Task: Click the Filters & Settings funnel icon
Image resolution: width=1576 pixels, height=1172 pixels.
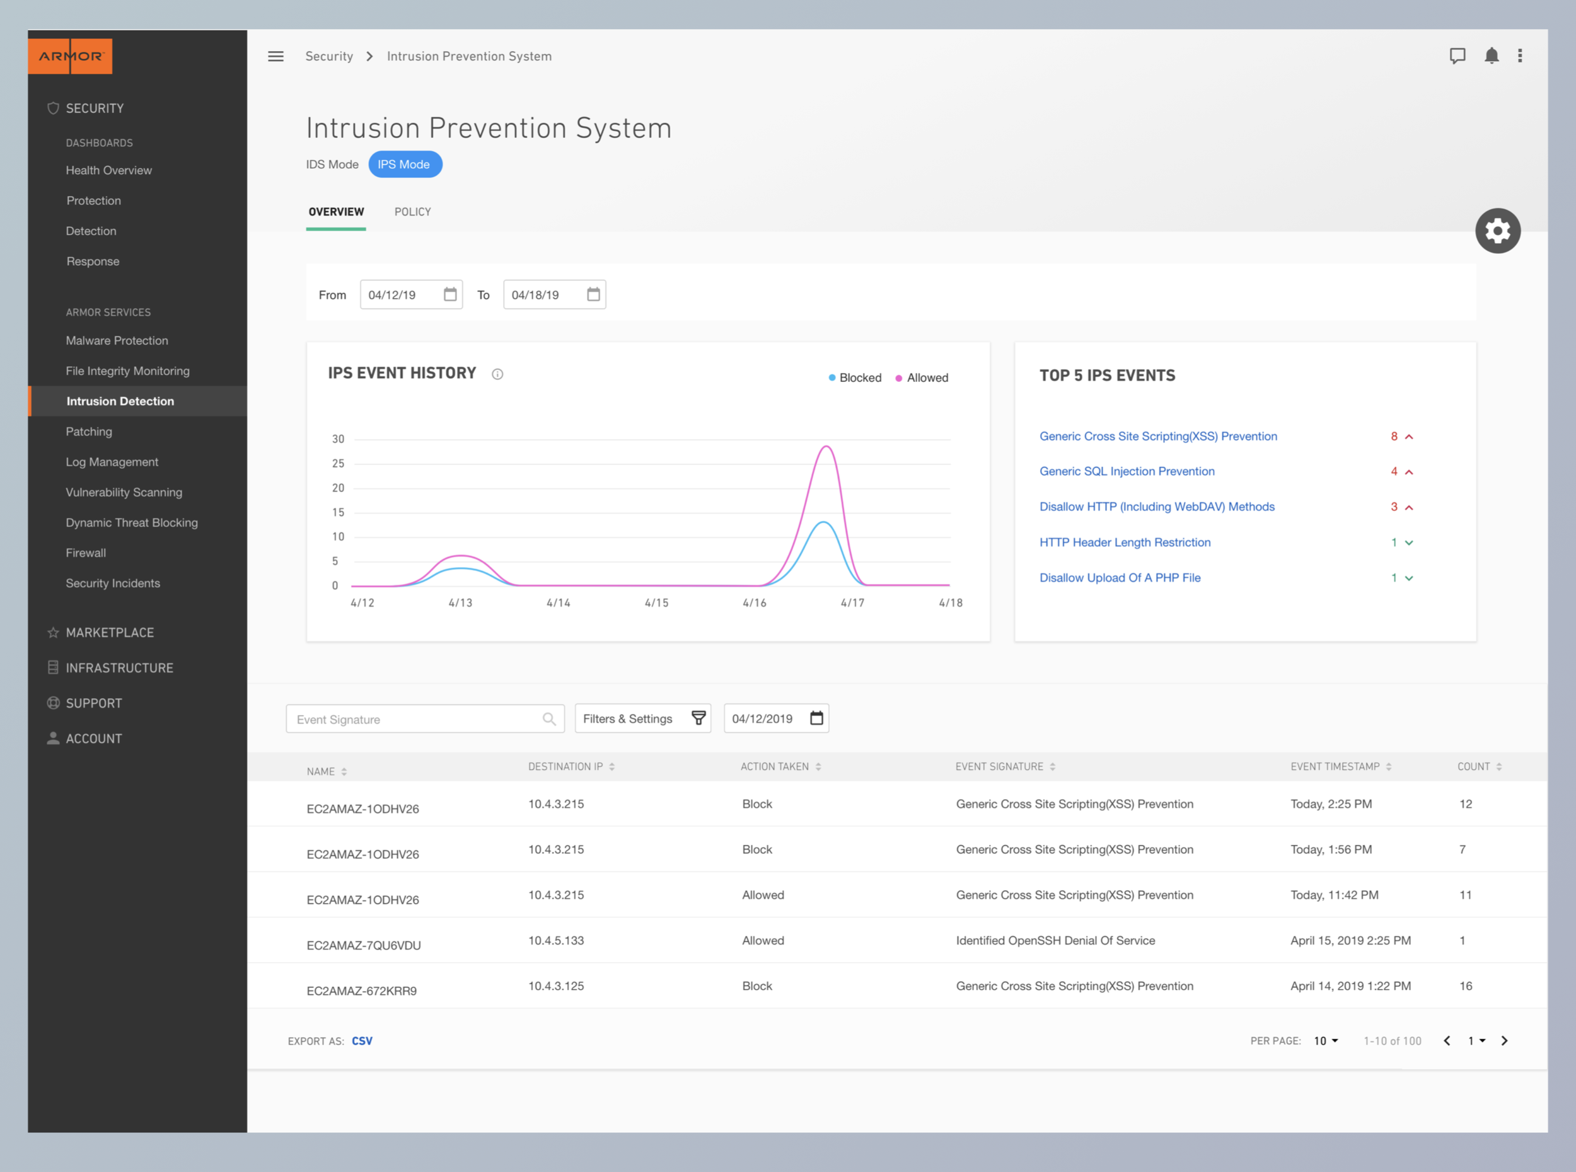Action: (698, 718)
